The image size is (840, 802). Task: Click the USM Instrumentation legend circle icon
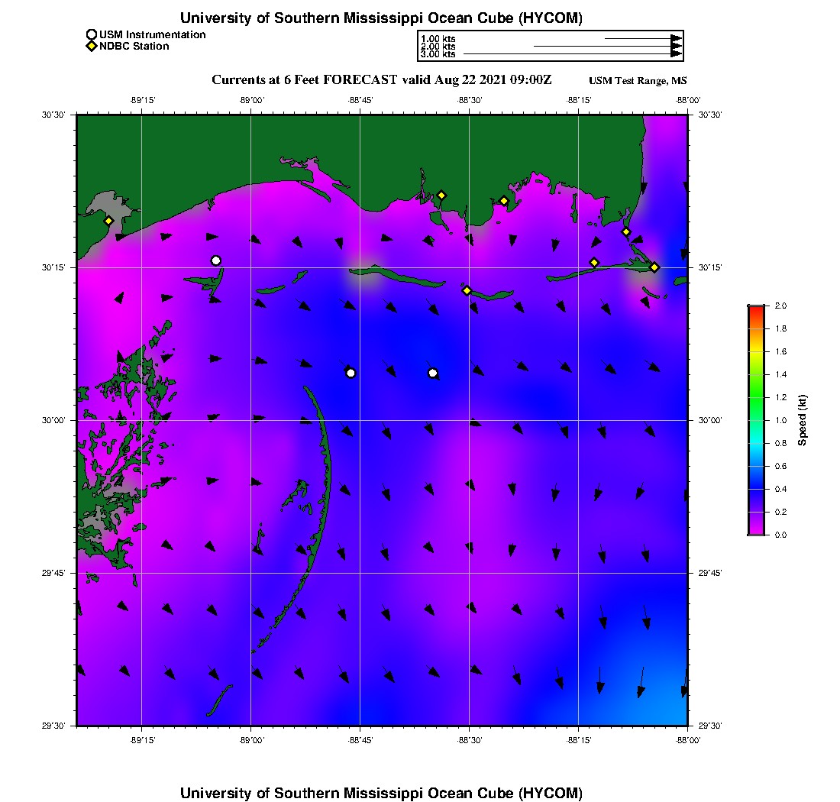click(x=92, y=35)
